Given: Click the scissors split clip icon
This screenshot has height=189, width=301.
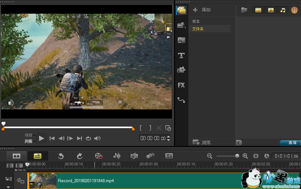Looking at the screenshot, I should point(159,128).
